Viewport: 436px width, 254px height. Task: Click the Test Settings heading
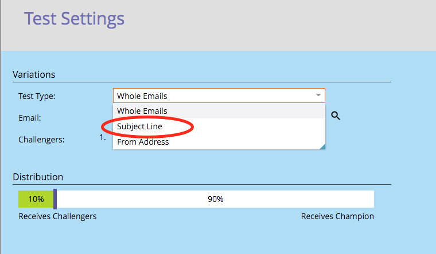click(x=74, y=19)
